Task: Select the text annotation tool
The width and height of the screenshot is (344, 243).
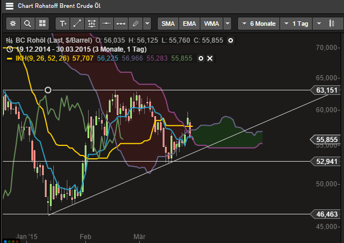Action: tap(63, 24)
